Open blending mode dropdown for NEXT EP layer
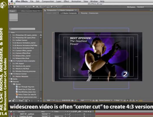This screenshot has width=153, height=117. pyautogui.click(x=46, y=114)
